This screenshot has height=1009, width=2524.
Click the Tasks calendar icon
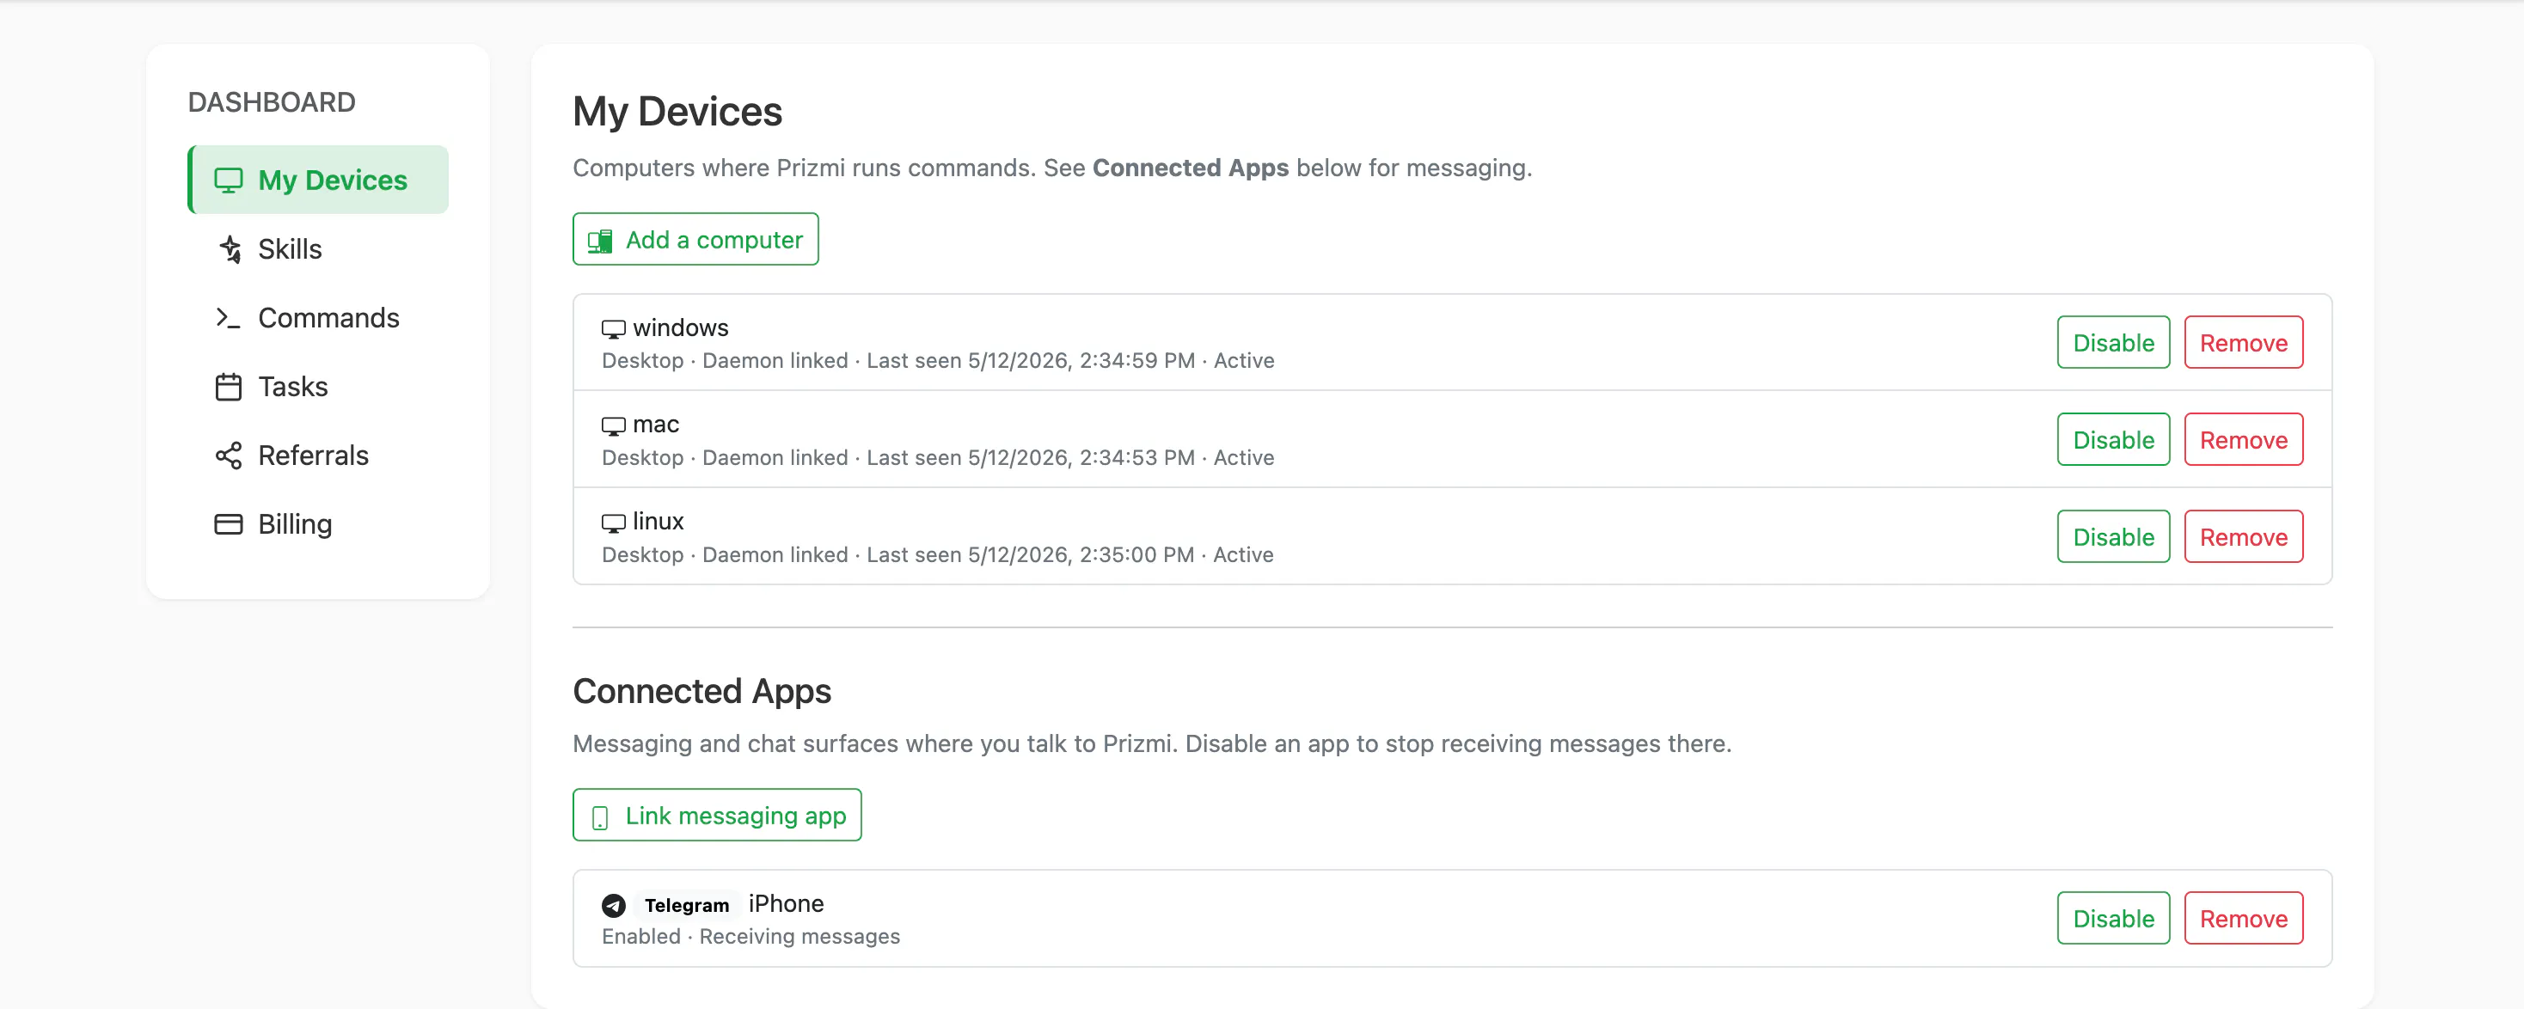coord(229,387)
